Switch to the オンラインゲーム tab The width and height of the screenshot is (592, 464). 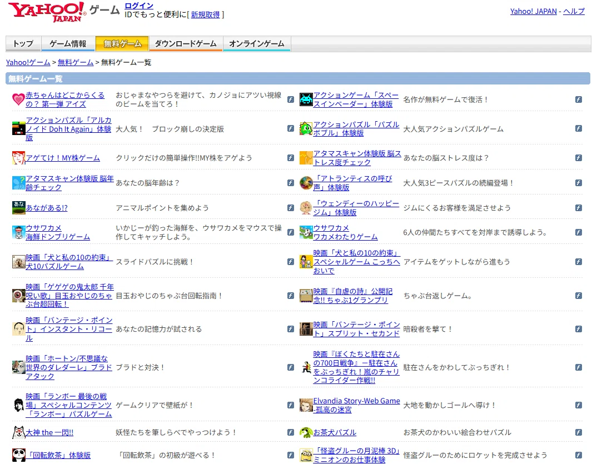pyautogui.click(x=257, y=44)
